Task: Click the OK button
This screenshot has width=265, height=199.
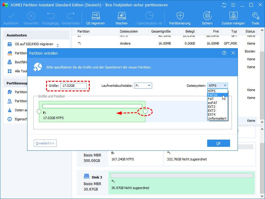Action: coord(219,143)
